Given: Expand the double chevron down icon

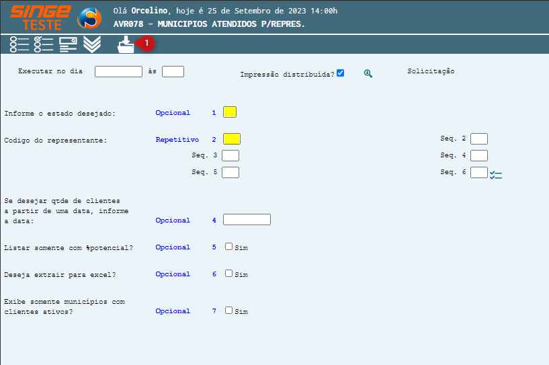Looking at the screenshot, I should (92, 44).
